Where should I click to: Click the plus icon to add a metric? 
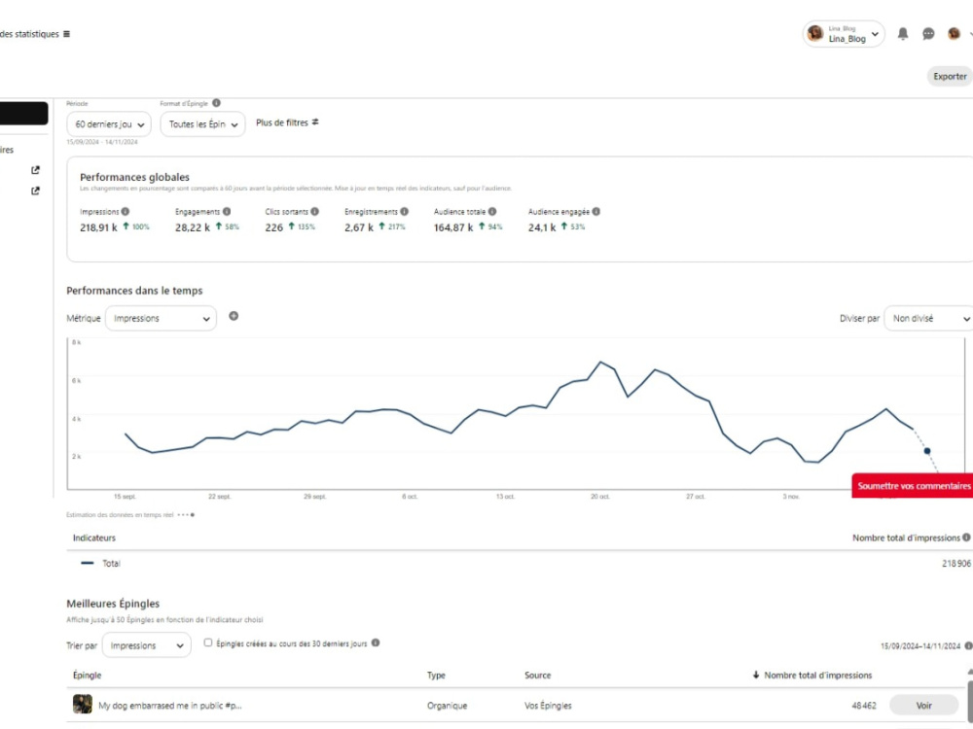pos(234,316)
